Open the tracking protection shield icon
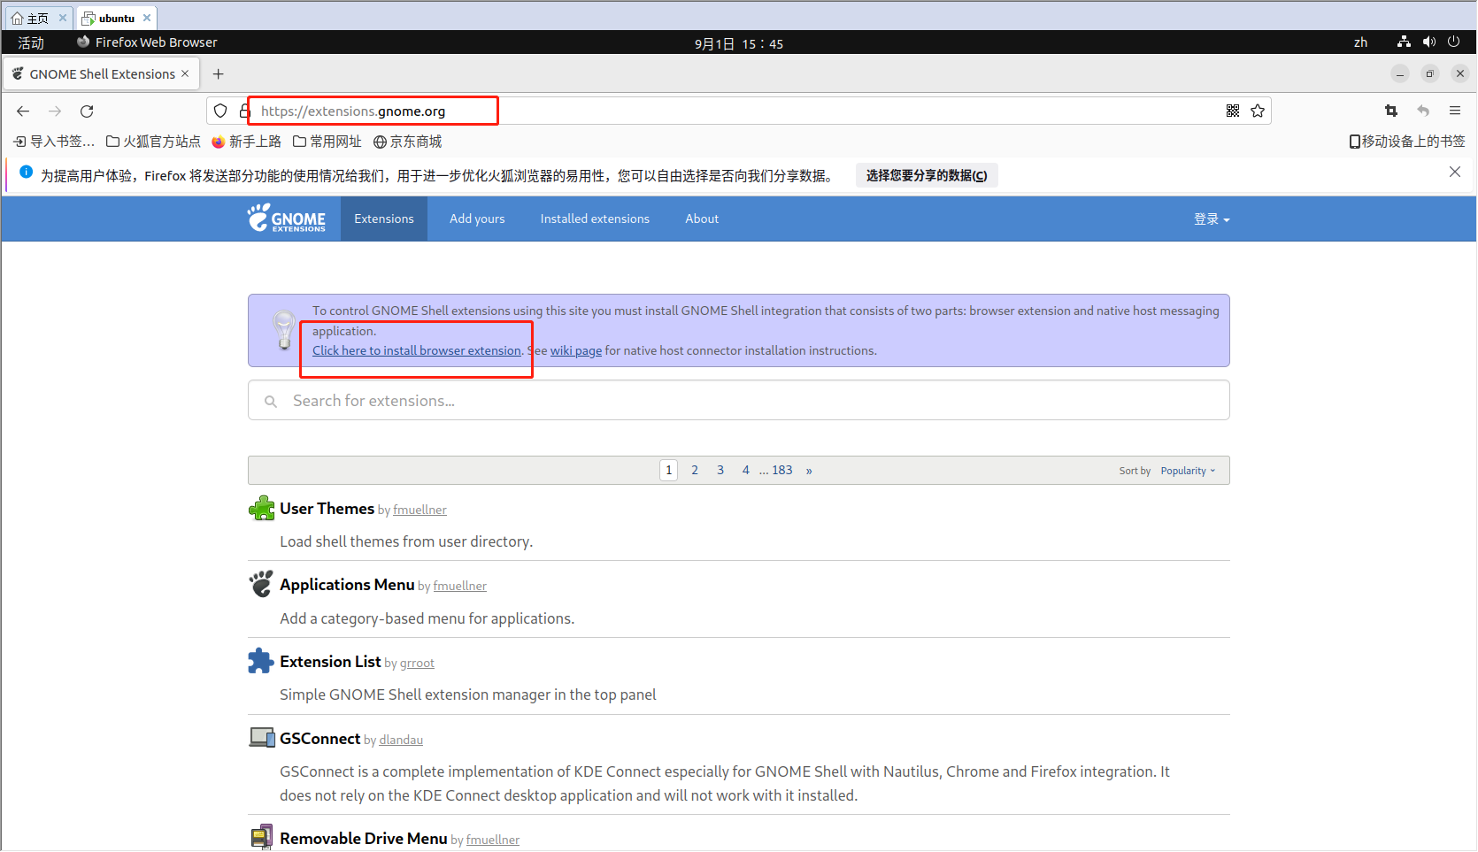 pos(220,111)
